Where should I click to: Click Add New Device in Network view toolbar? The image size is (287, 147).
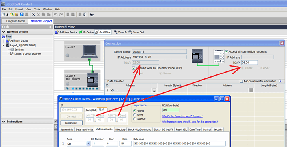click(x=66, y=32)
